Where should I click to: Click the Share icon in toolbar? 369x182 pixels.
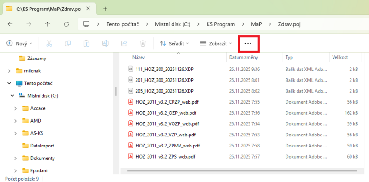coord(124,43)
